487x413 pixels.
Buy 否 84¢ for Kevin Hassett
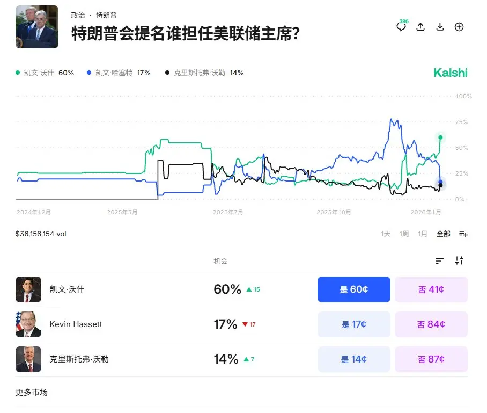coord(431,324)
